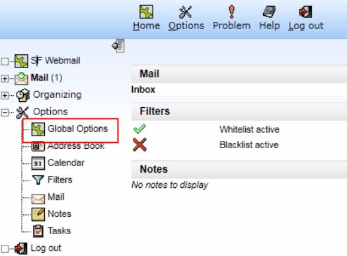This screenshot has width=347, height=256.
Task: Open Problem from the top menu
Action: tap(231, 26)
